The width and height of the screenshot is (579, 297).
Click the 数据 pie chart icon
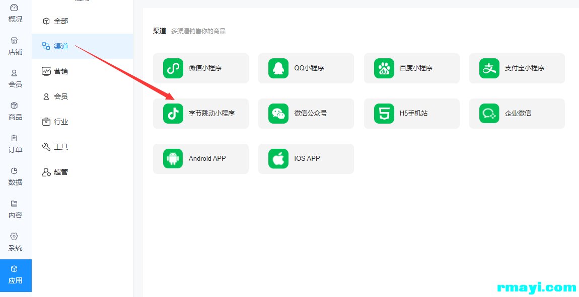(14, 171)
